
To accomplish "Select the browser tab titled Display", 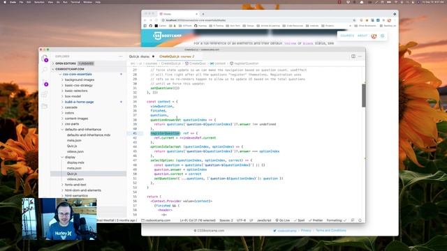I will point(178,14).
